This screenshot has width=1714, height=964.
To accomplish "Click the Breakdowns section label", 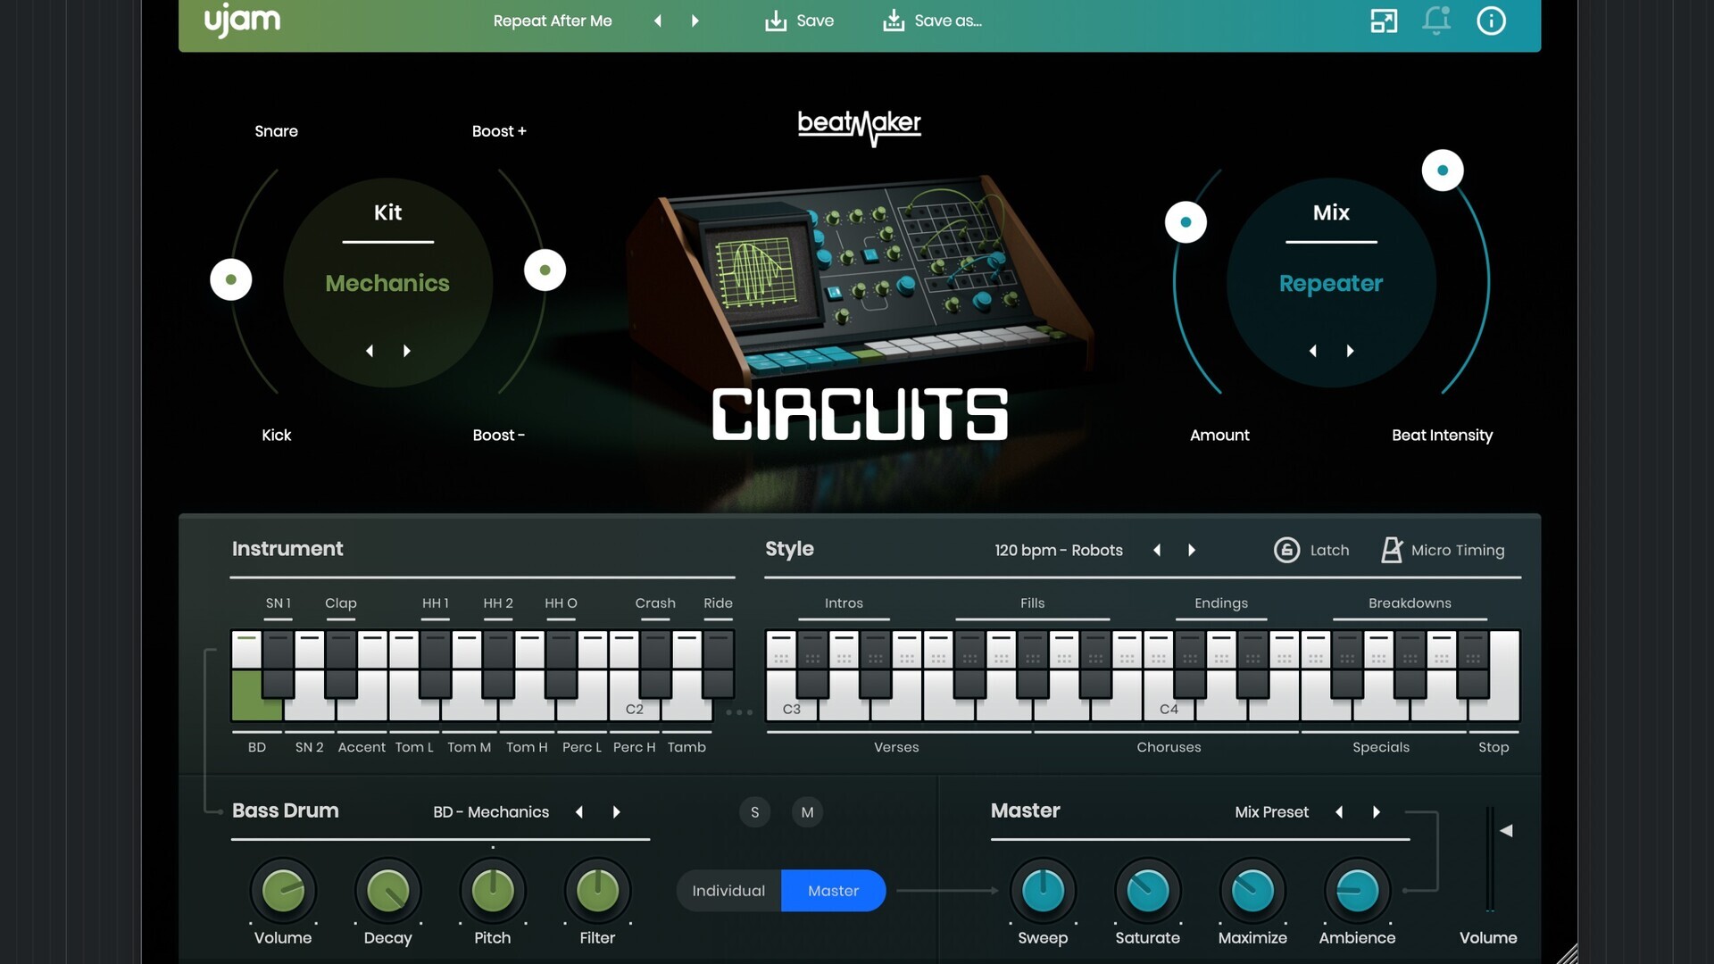I will pyautogui.click(x=1410, y=602).
